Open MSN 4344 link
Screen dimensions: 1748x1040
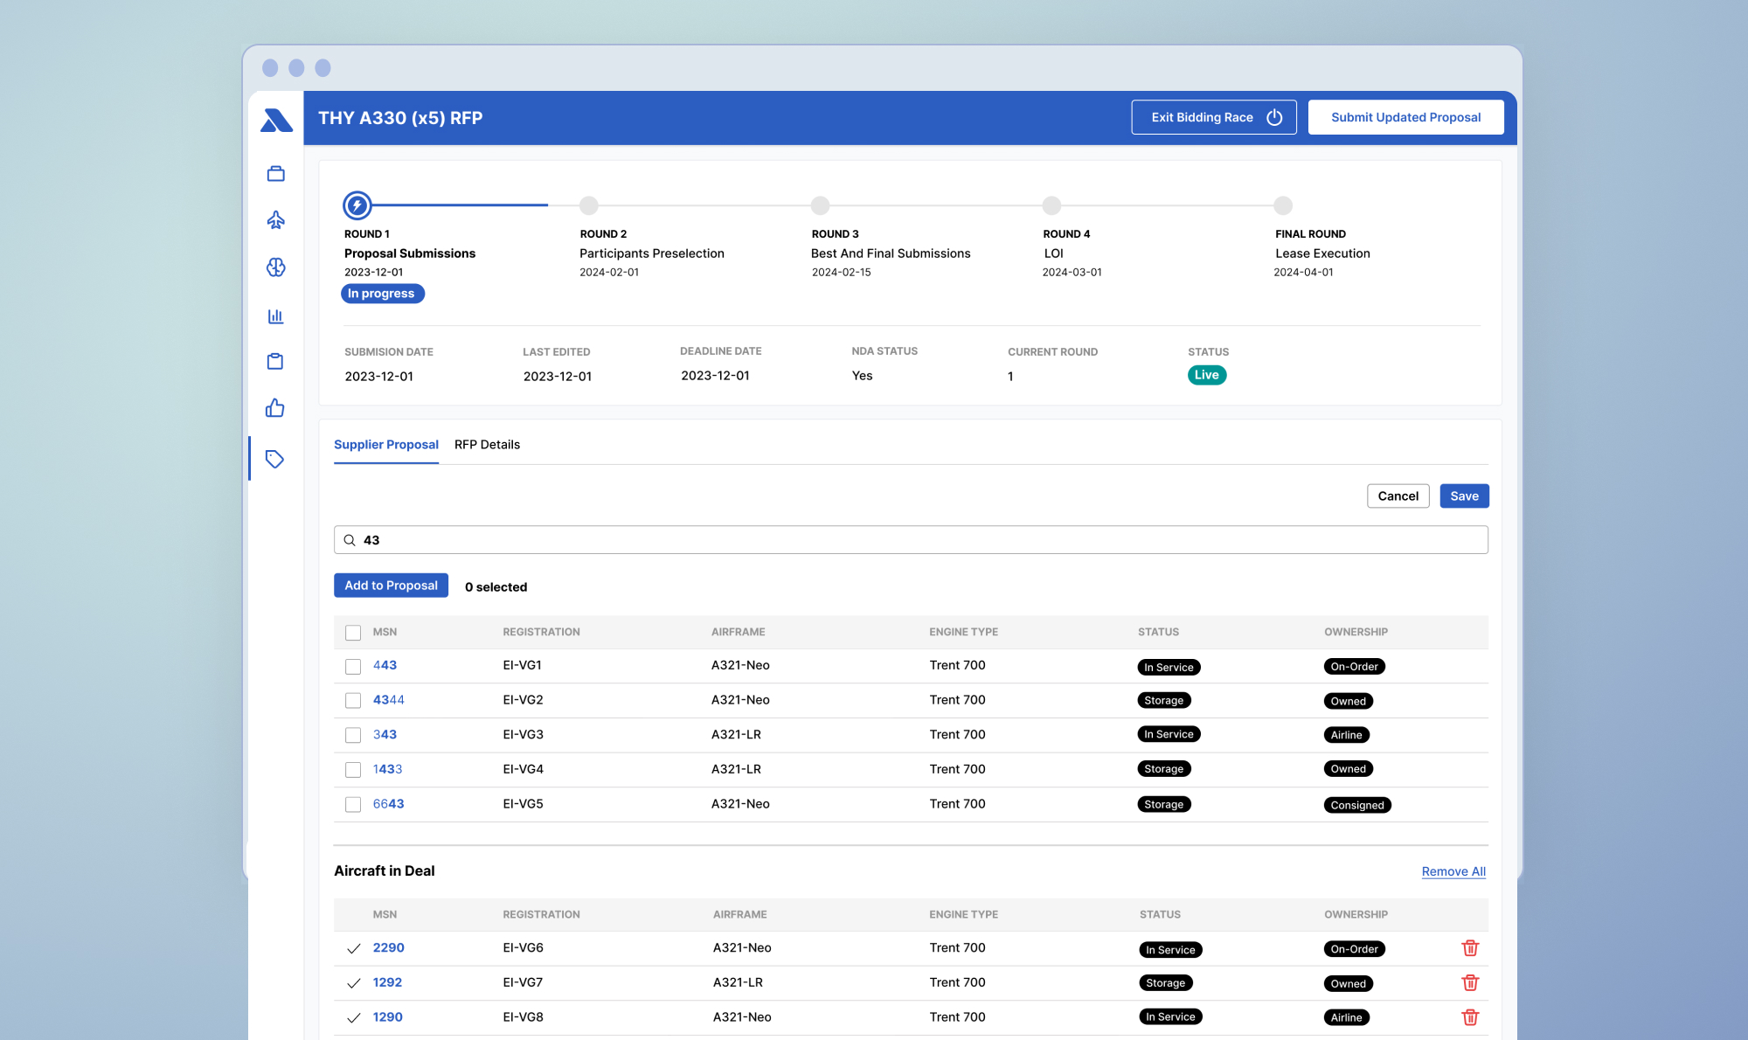[389, 700]
